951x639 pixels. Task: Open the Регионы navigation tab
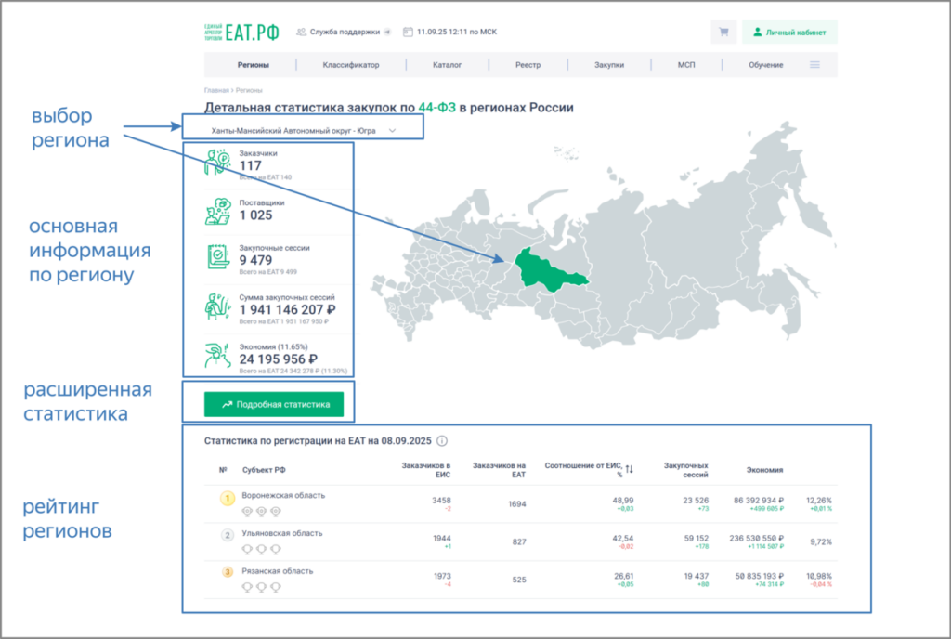252,65
